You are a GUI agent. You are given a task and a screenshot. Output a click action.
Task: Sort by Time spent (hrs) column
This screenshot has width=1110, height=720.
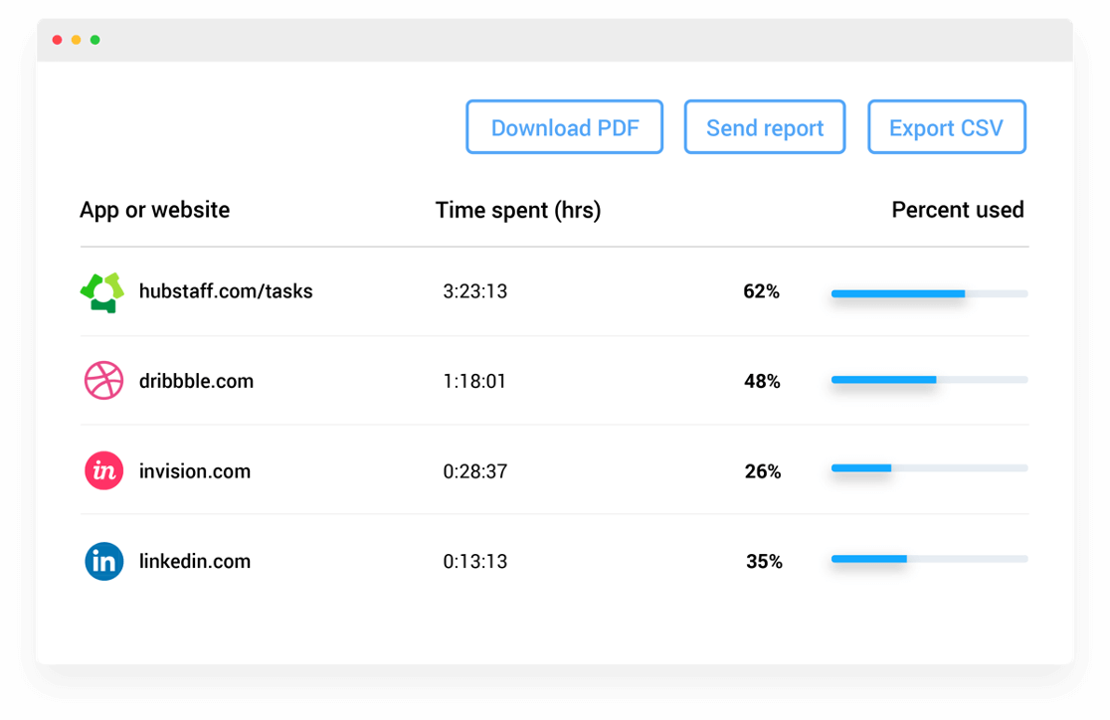click(518, 210)
